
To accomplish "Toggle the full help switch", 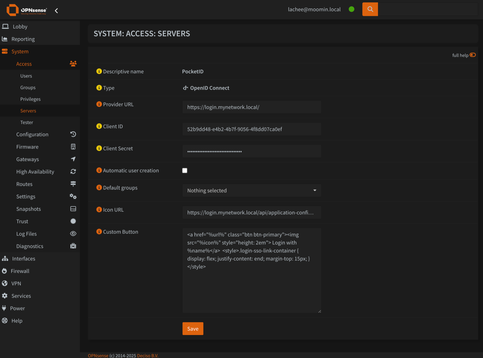I will coord(473,55).
